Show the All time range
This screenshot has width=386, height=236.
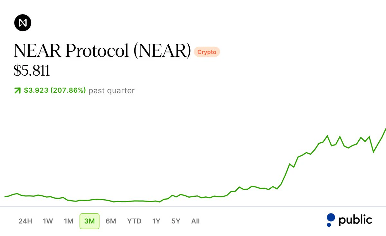tap(195, 221)
